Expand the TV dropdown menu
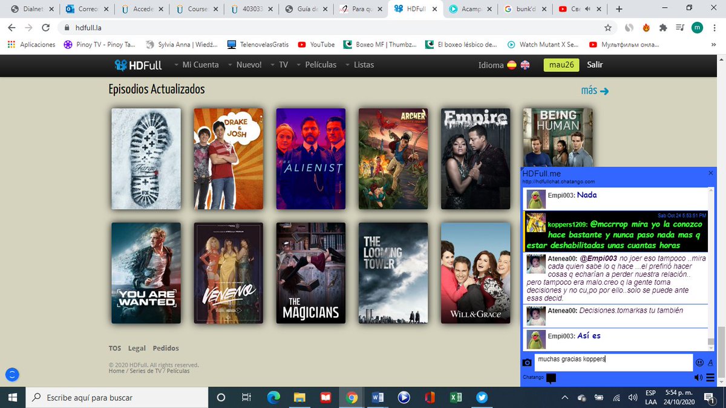 tap(280, 65)
